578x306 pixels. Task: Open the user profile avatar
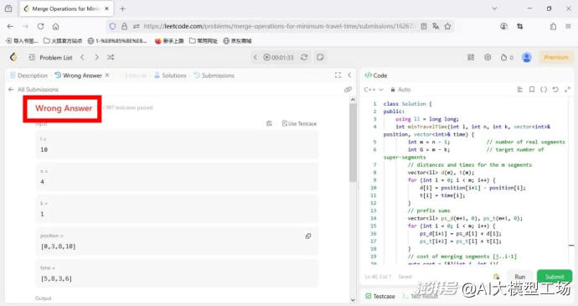click(x=527, y=57)
